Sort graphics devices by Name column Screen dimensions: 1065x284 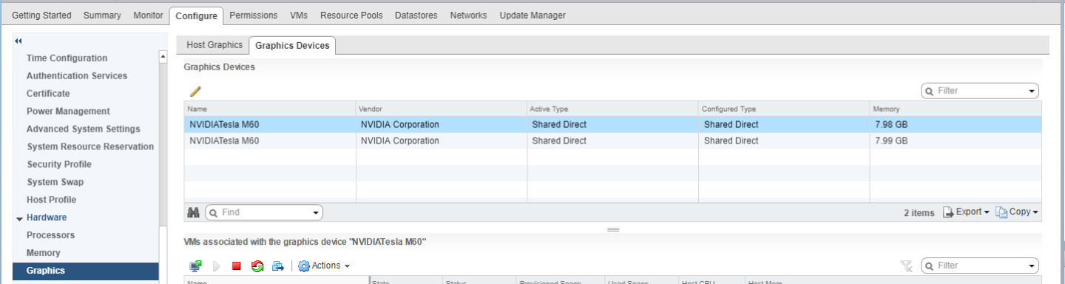(269, 109)
